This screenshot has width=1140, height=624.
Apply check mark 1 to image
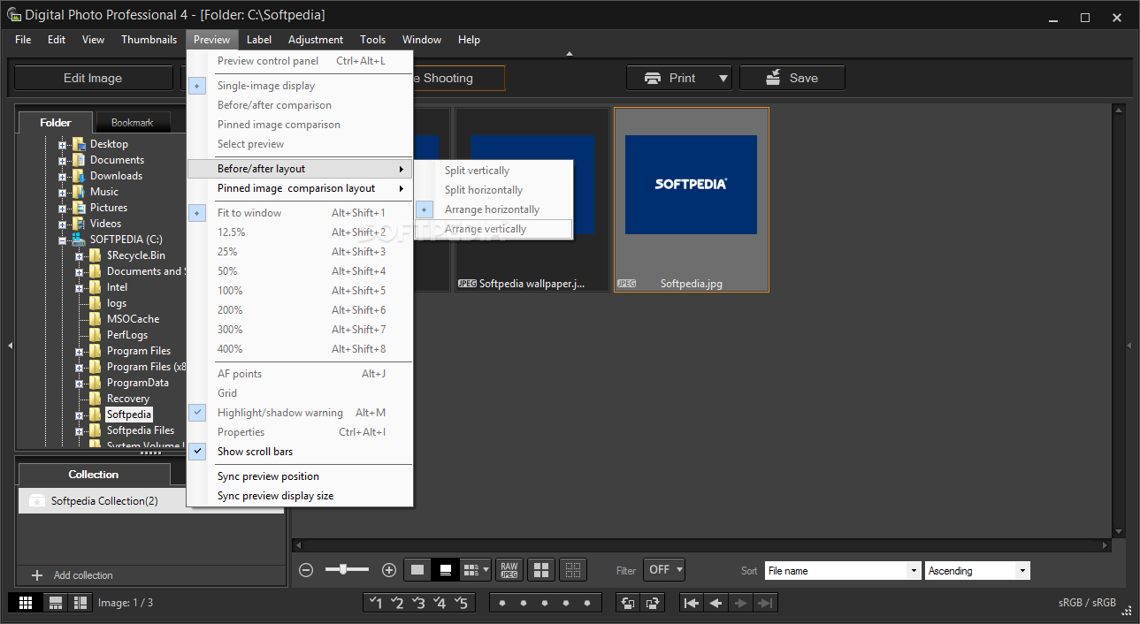(x=376, y=603)
